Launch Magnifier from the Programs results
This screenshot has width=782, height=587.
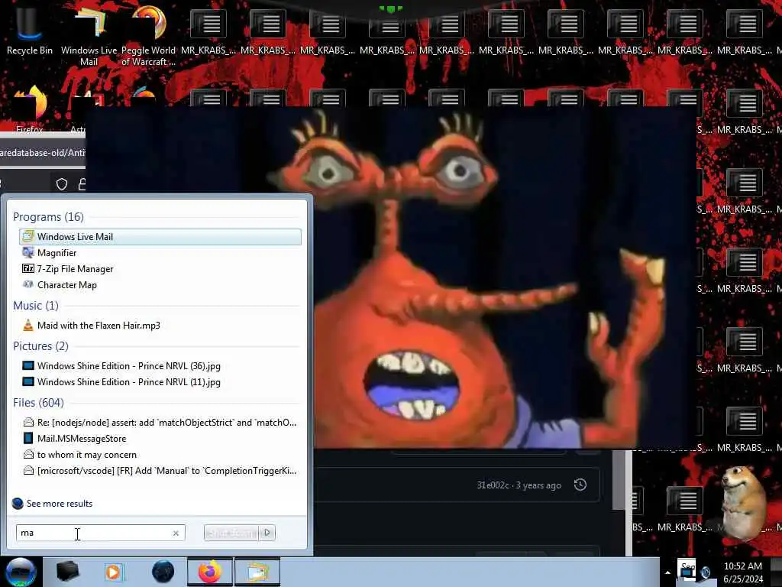(x=160, y=252)
